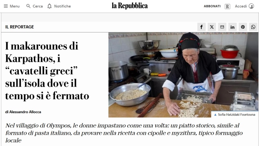Click the Sofia Hatzidaki Fourtouna photo credit
The height and width of the screenshot is (146, 259).
pyautogui.click(x=236, y=114)
